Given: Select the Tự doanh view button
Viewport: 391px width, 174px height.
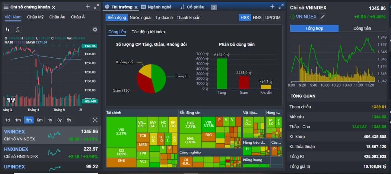Looking at the screenshot, I should click(164, 18).
